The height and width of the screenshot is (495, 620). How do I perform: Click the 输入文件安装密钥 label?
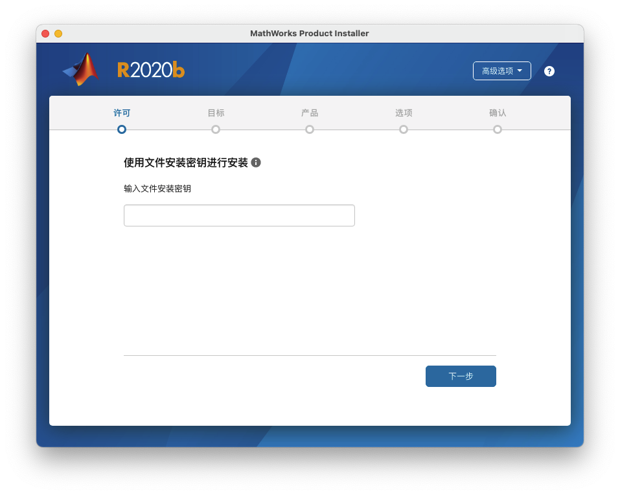(x=157, y=189)
